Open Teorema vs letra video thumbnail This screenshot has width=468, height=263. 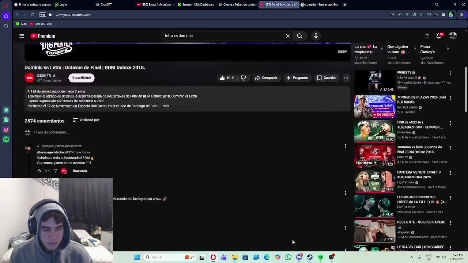pyautogui.click(x=375, y=156)
